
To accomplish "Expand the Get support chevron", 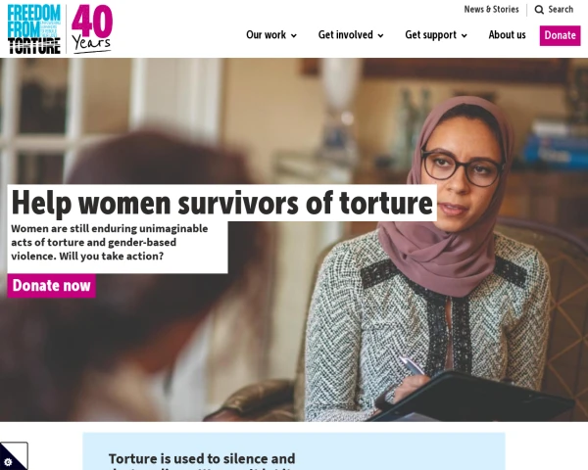I will 465,35.
